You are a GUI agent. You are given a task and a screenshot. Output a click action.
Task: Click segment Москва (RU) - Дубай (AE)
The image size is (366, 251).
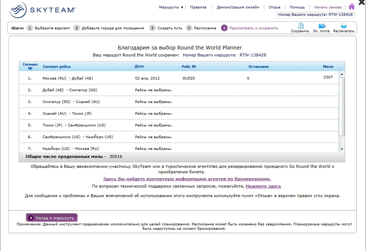tap(68, 78)
